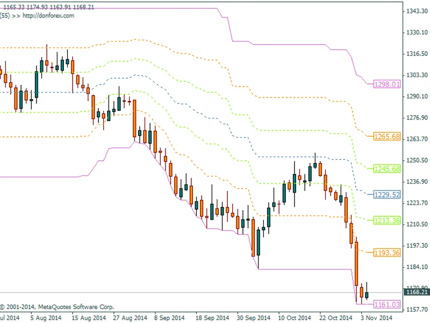
Task: Click the 1316.50 price scale value
Action: pos(417,53)
